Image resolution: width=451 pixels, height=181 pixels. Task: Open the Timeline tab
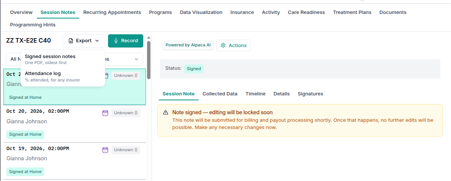255,94
